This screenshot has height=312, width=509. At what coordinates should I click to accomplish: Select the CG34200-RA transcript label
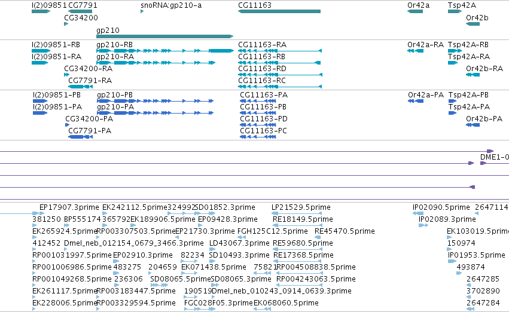click(x=89, y=69)
